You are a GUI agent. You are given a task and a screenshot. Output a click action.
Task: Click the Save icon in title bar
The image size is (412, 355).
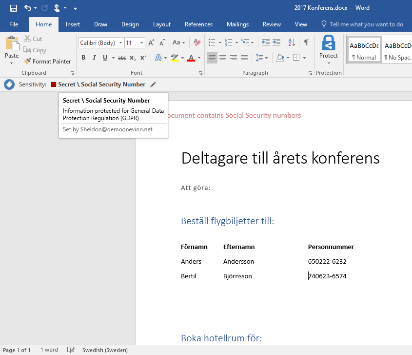pyautogui.click(x=14, y=8)
